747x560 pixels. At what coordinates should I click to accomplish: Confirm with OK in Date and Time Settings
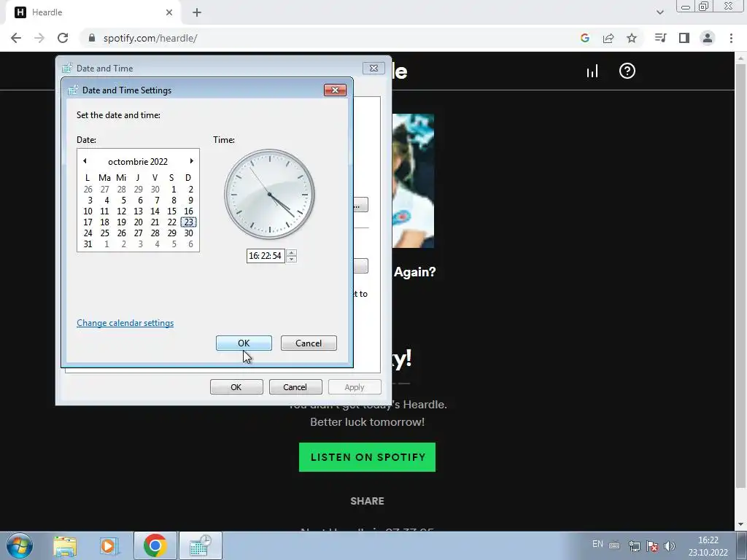coord(244,343)
